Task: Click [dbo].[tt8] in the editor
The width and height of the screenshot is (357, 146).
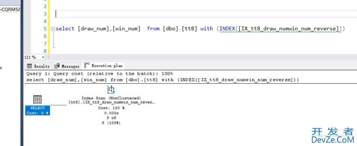Action: pos(180,29)
